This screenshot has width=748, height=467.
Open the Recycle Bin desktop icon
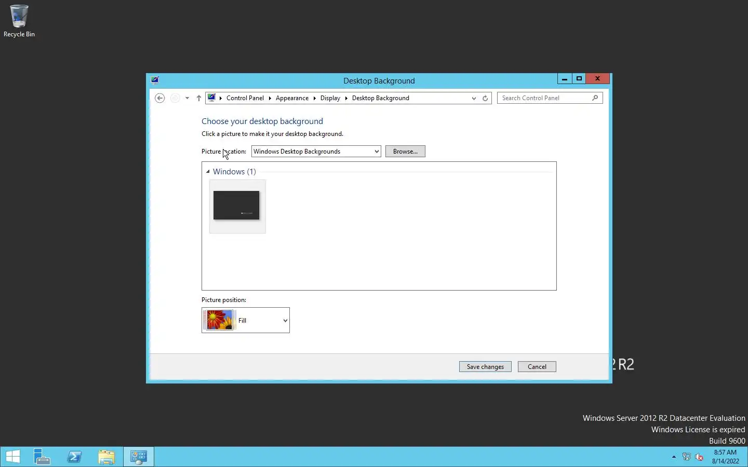click(19, 21)
